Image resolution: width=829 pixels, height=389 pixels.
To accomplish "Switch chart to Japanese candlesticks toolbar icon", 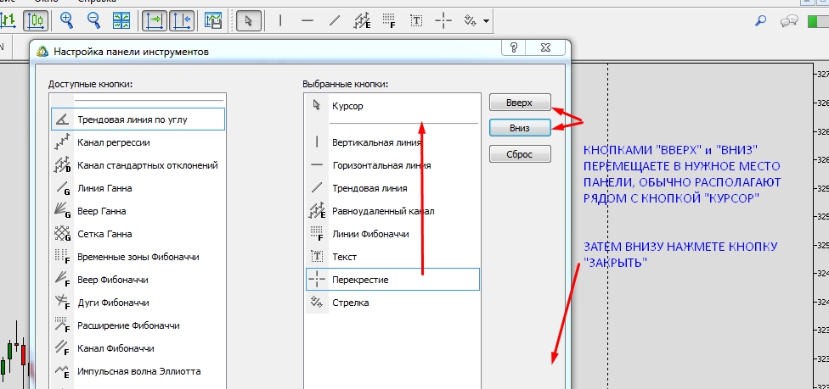I will coord(36,21).
